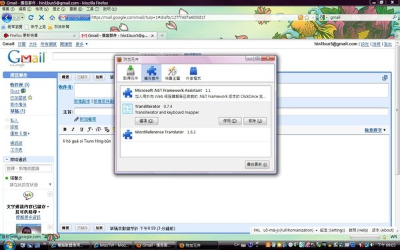Collapse the chat panel section

point(7,160)
